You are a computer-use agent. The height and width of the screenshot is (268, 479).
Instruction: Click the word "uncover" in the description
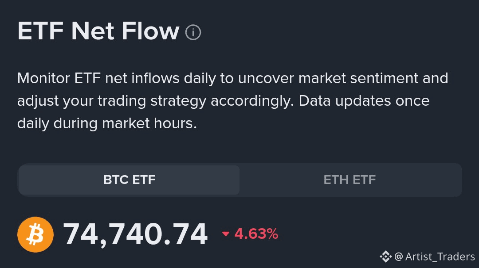point(266,78)
